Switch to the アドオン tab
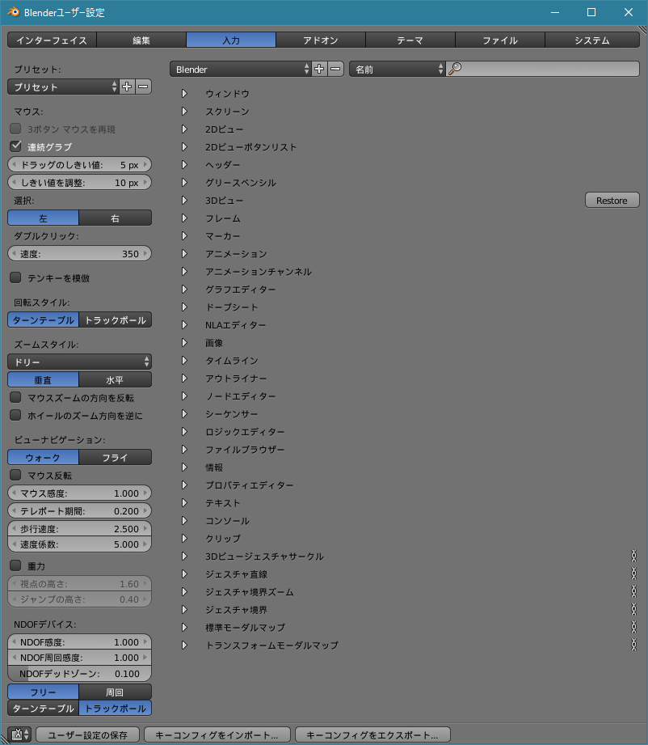This screenshot has width=648, height=745. [321, 40]
